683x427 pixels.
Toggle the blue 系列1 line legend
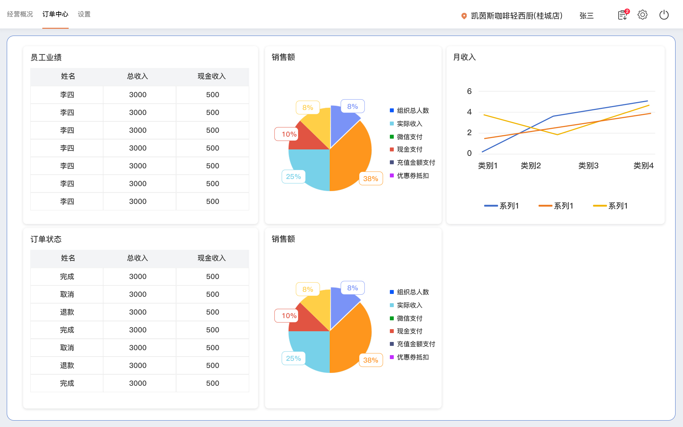(502, 206)
